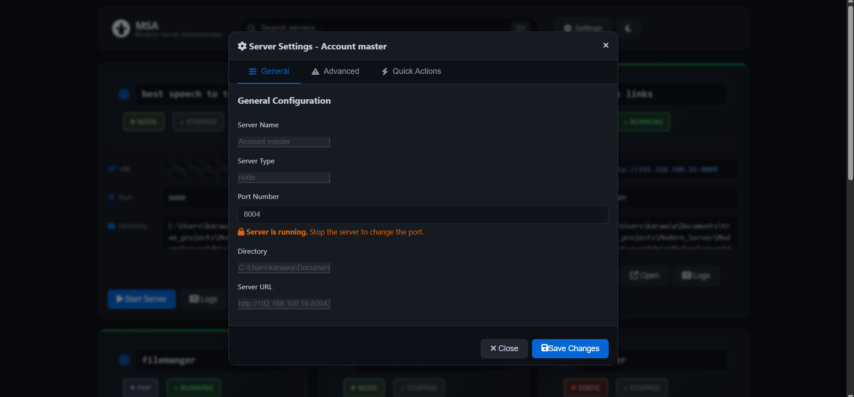Image resolution: width=854 pixels, height=397 pixels.
Task: Switch to the Quick Actions tab
Action: pos(411,71)
